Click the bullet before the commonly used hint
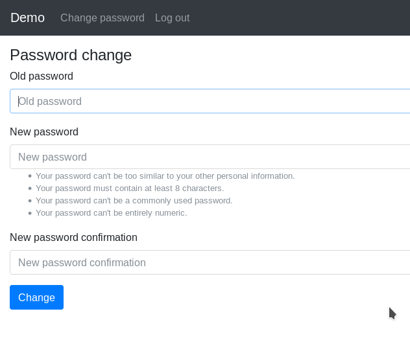 [30, 201]
